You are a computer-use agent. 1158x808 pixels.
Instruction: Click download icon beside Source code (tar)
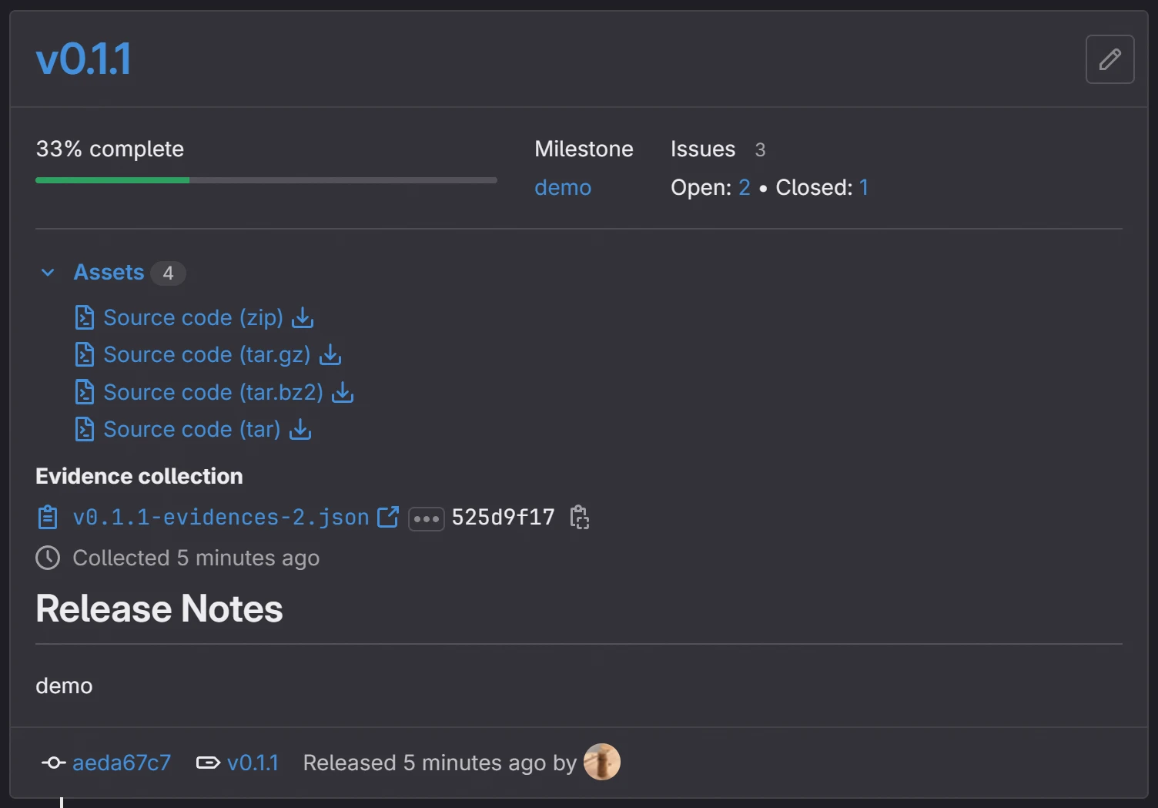pos(300,429)
